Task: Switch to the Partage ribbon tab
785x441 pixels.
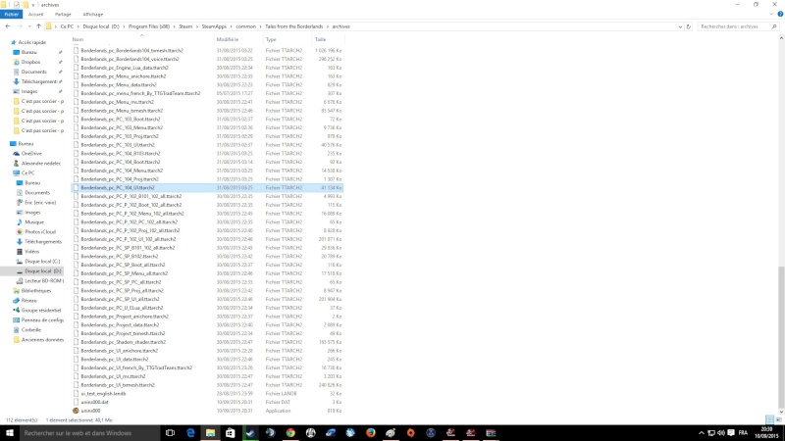Action: (63, 15)
